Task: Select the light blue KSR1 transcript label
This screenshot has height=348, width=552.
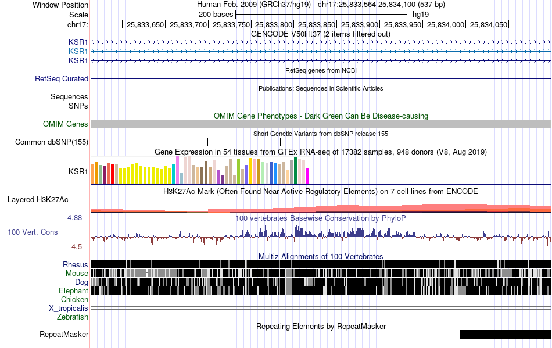Action: pyautogui.click(x=78, y=51)
